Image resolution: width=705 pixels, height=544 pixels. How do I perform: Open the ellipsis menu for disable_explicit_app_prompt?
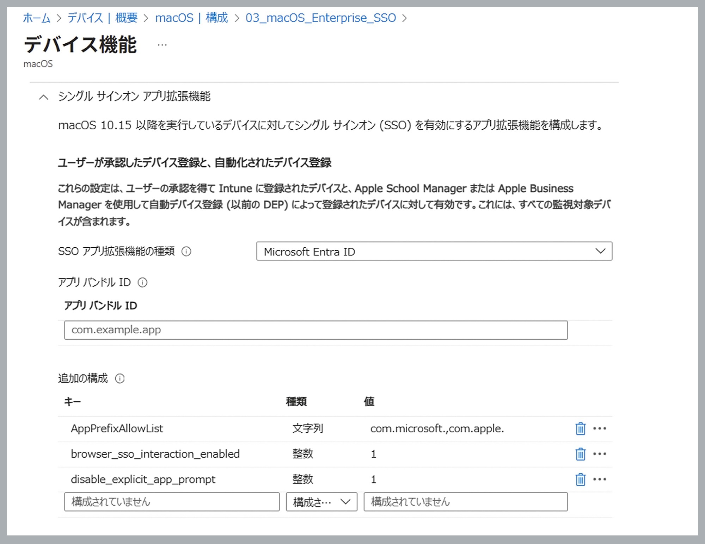pos(600,479)
